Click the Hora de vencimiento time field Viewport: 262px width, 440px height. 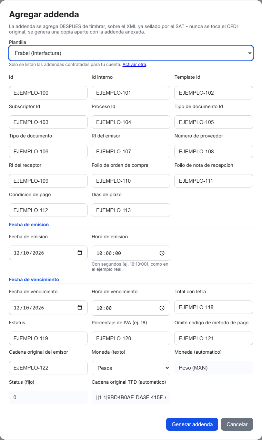coord(131,308)
